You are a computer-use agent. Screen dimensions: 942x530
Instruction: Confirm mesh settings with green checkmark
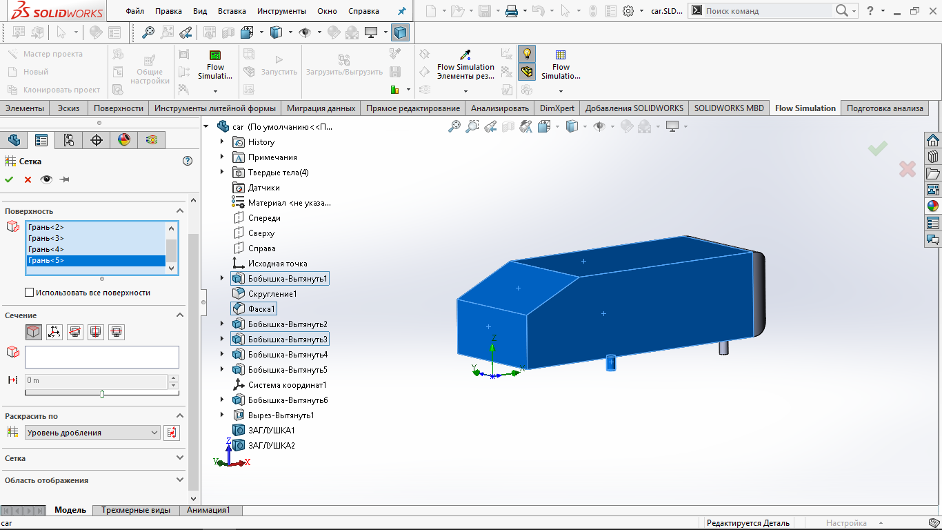(x=9, y=179)
